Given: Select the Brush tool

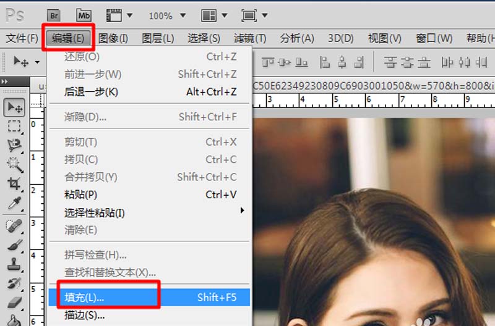Looking at the screenshot, I should (14, 244).
